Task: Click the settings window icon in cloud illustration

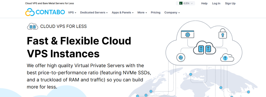Action: 188,34
